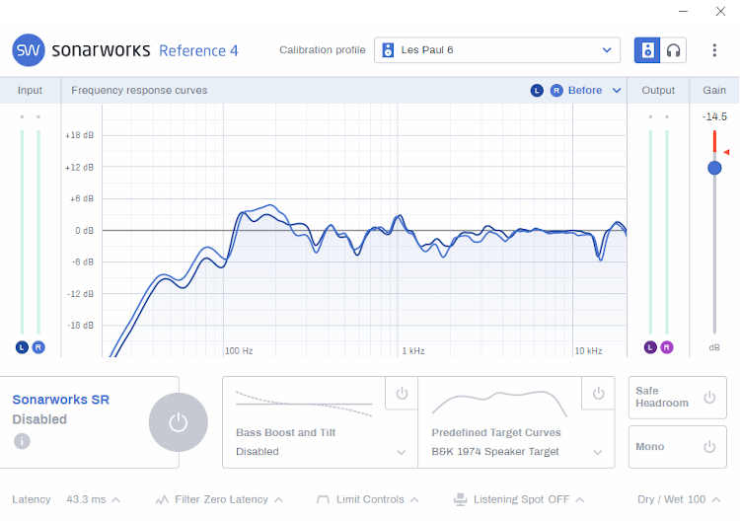
Task: Toggle Predefined Target Curves power button
Action: (x=599, y=393)
